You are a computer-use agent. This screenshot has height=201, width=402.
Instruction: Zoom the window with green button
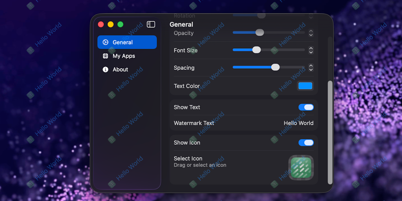(x=121, y=24)
